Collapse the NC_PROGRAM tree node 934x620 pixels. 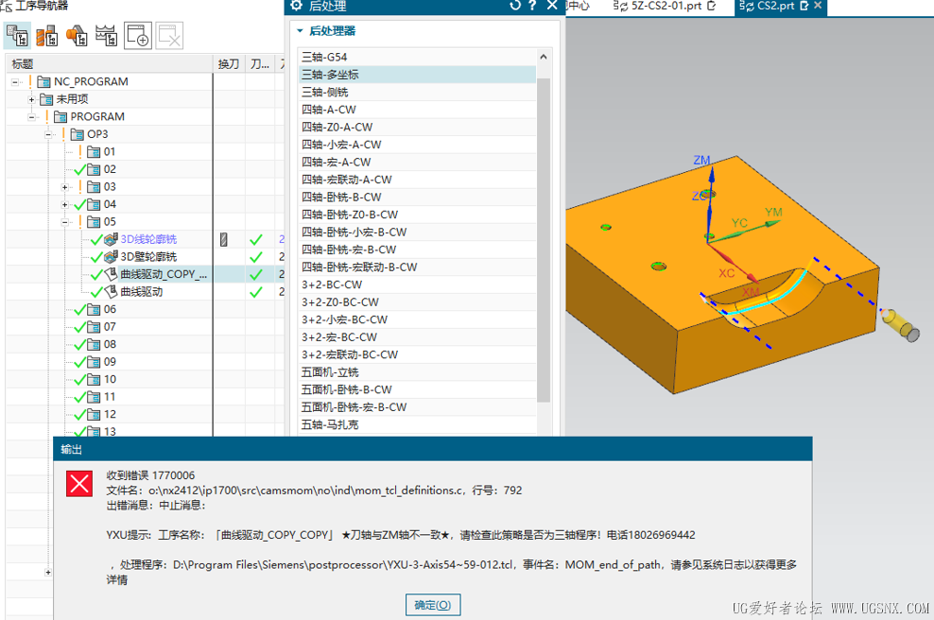pyautogui.click(x=15, y=81)
